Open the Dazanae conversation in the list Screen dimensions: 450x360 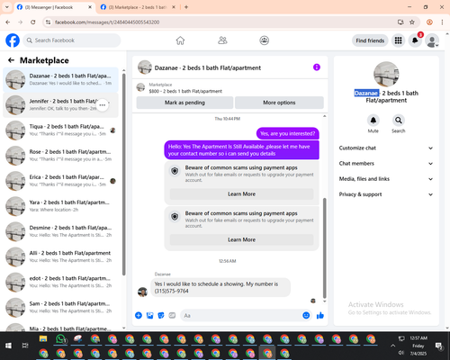pyautogui.click(x=60, y=80)
